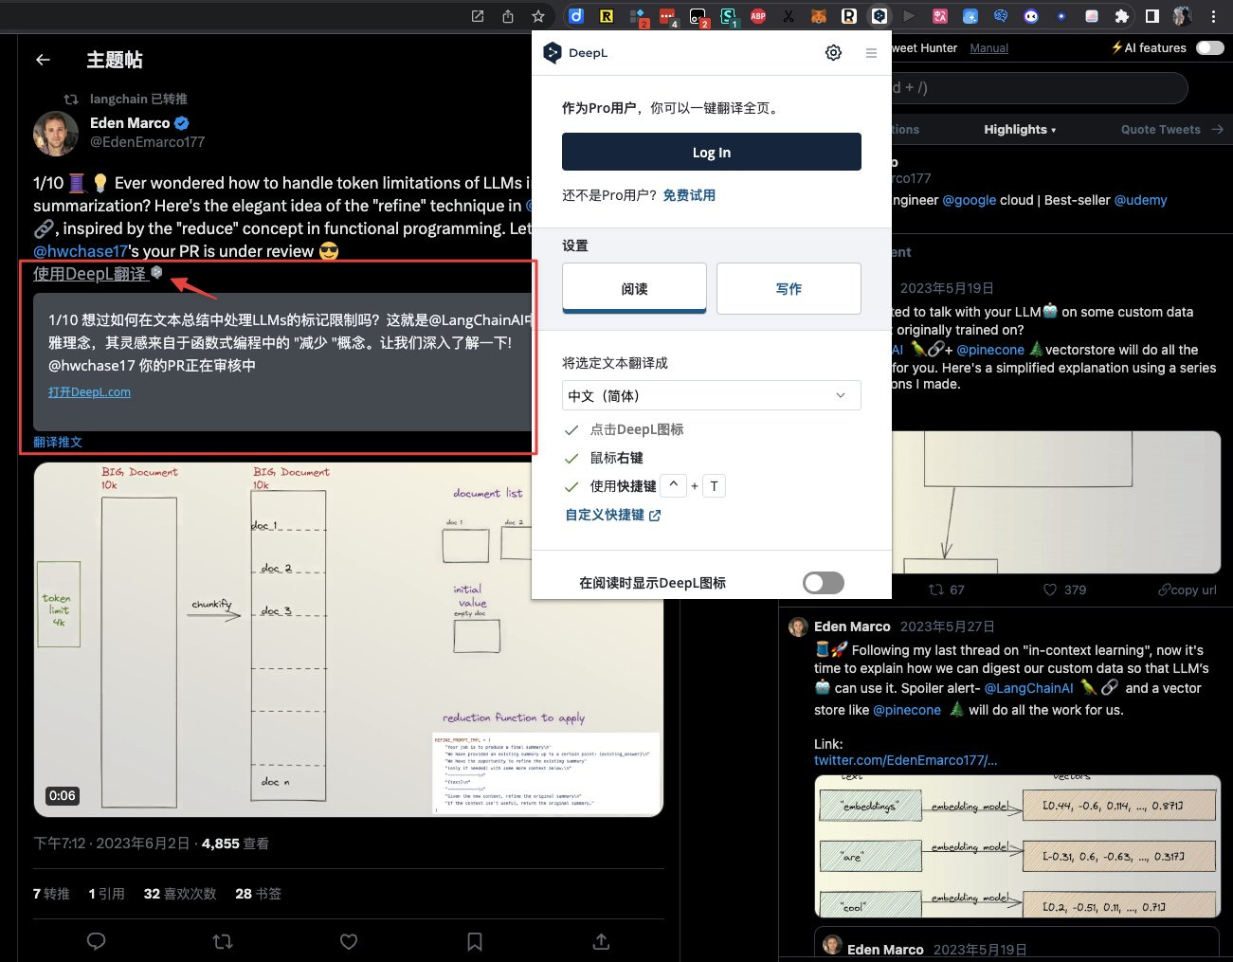Screen dimensions: 1233x962
Task: Click the scissors extension icon in toolbar
Action: 789,16
